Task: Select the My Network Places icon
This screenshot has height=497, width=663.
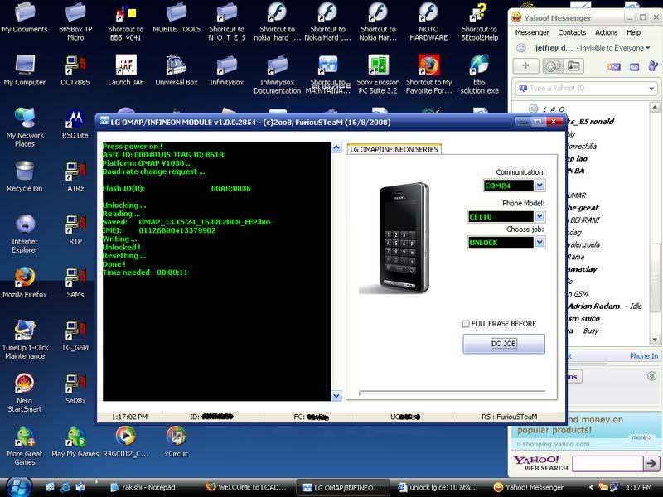Action: click(25, 128)
